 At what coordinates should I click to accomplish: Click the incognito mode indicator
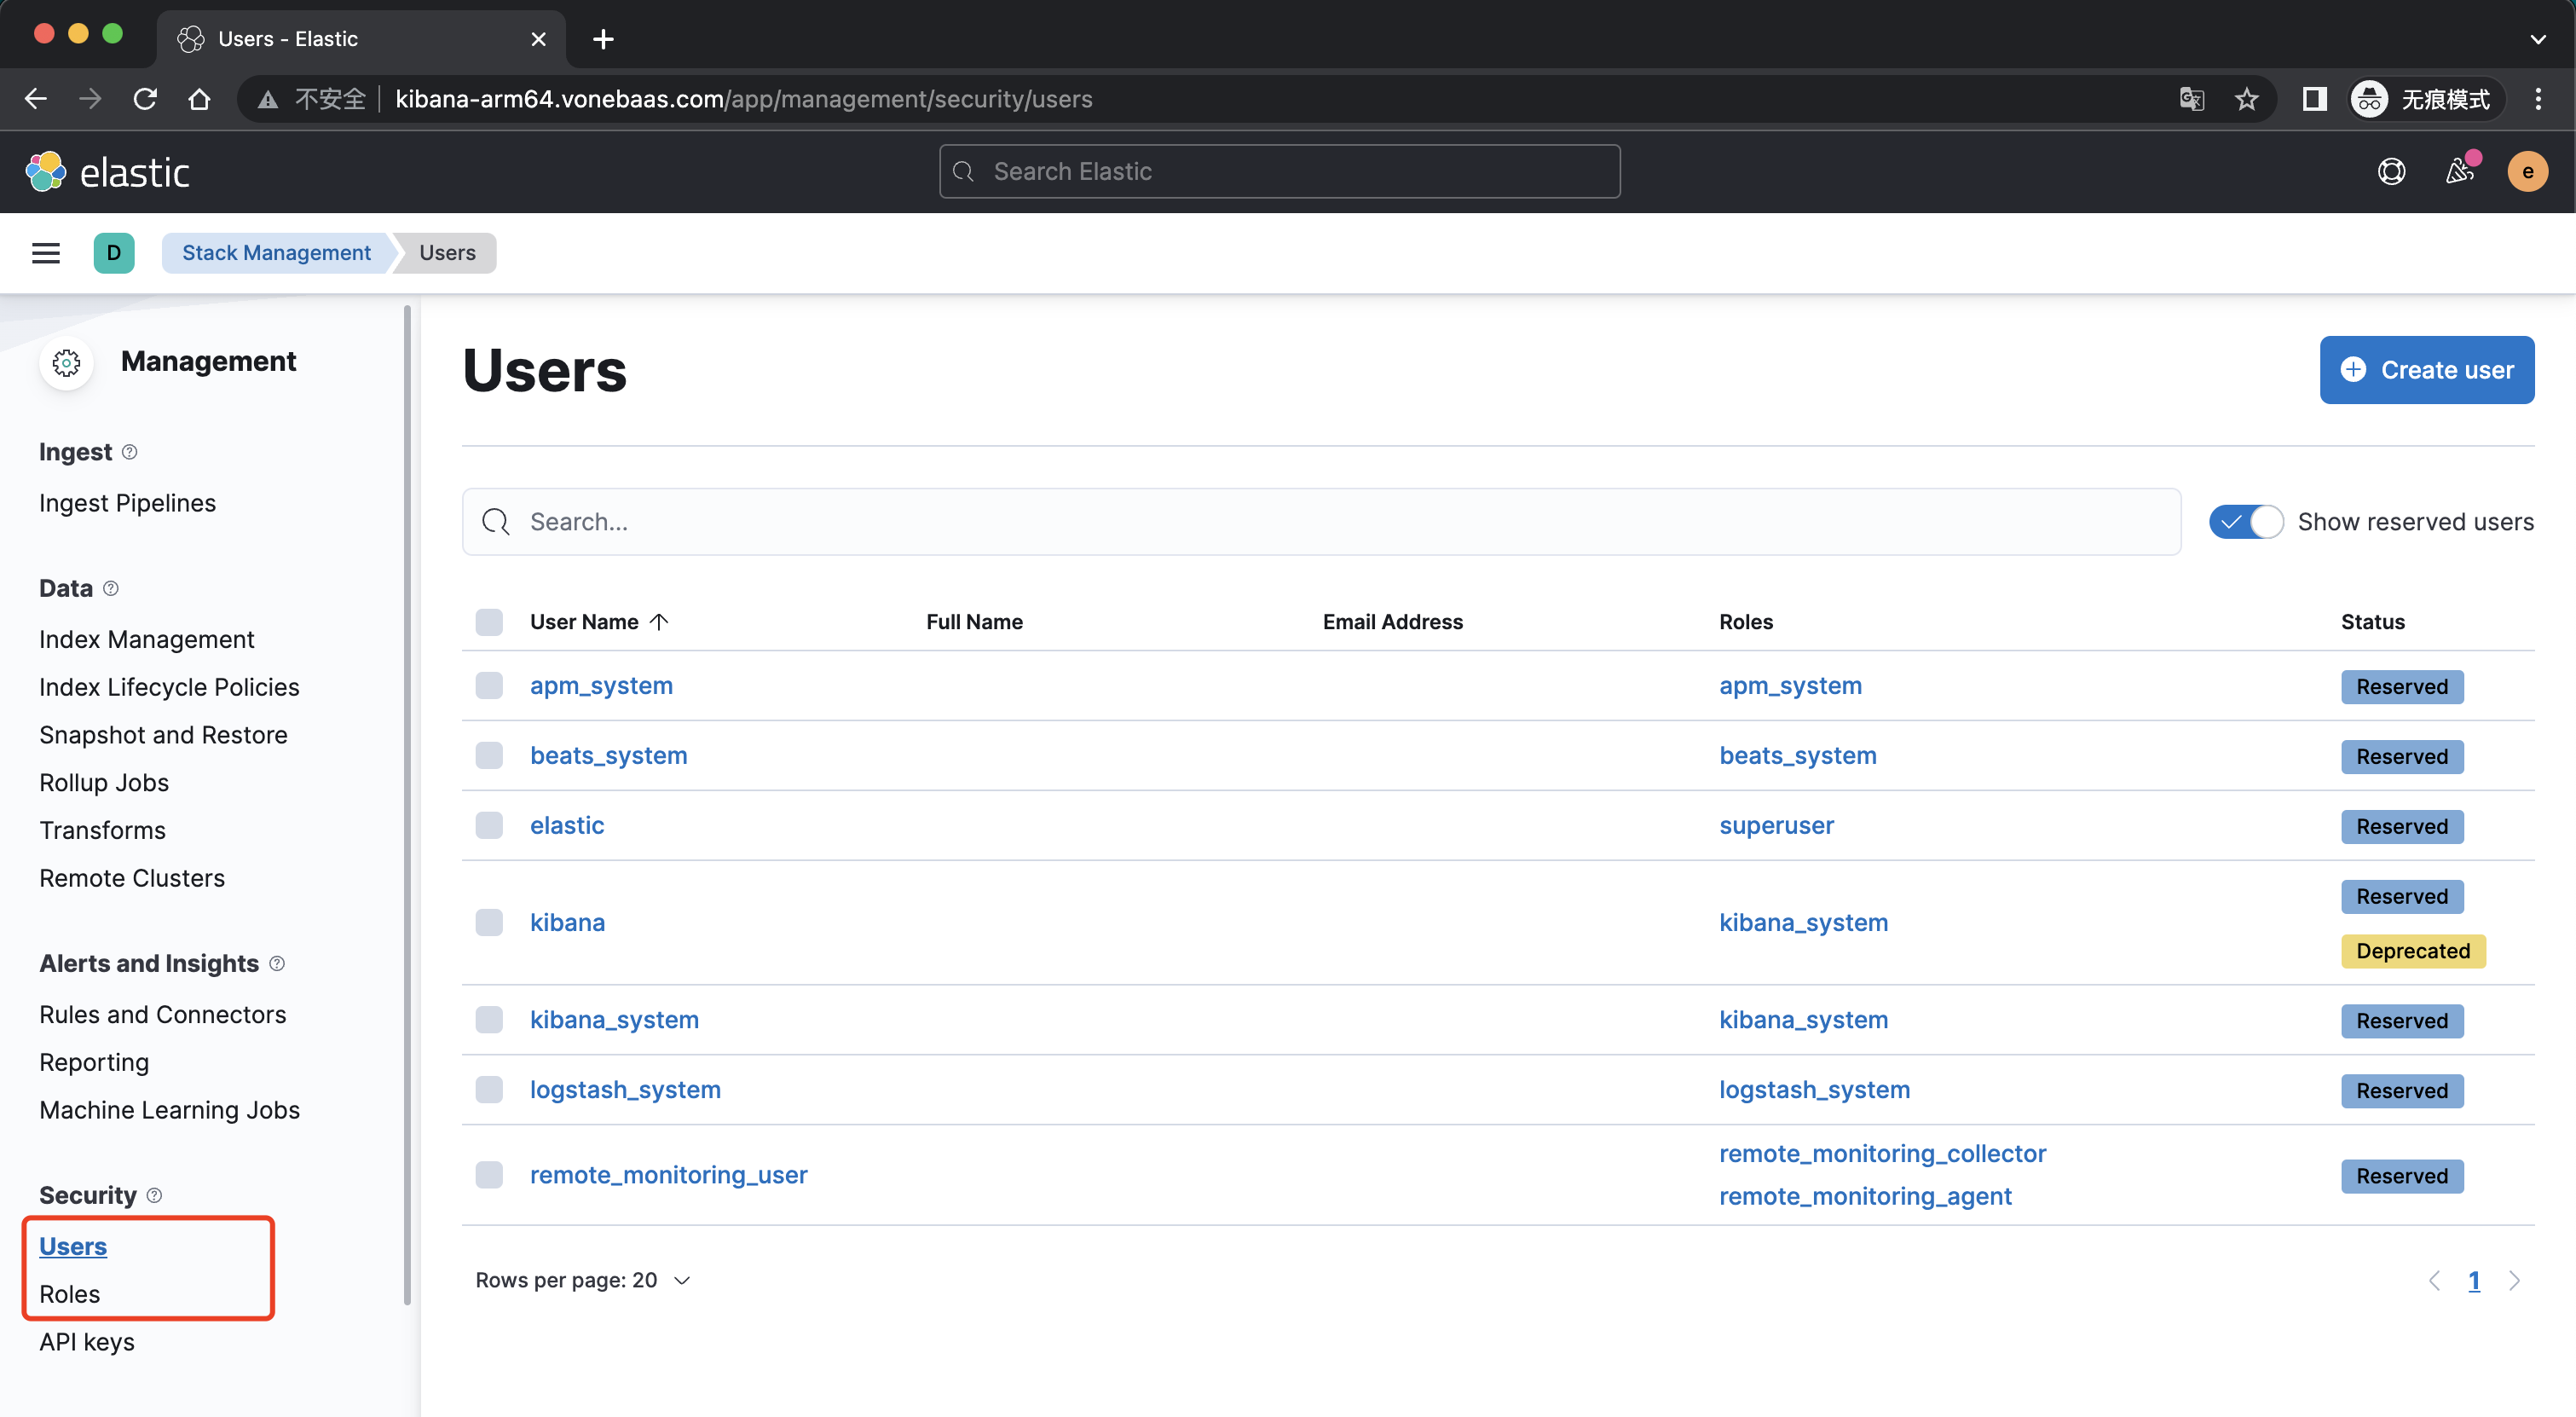(x=2427, y=99)
